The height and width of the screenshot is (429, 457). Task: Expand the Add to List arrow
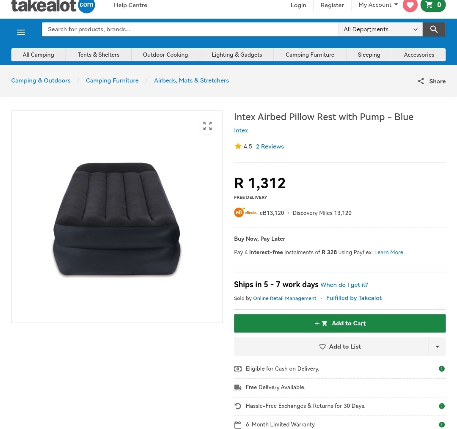437,346
